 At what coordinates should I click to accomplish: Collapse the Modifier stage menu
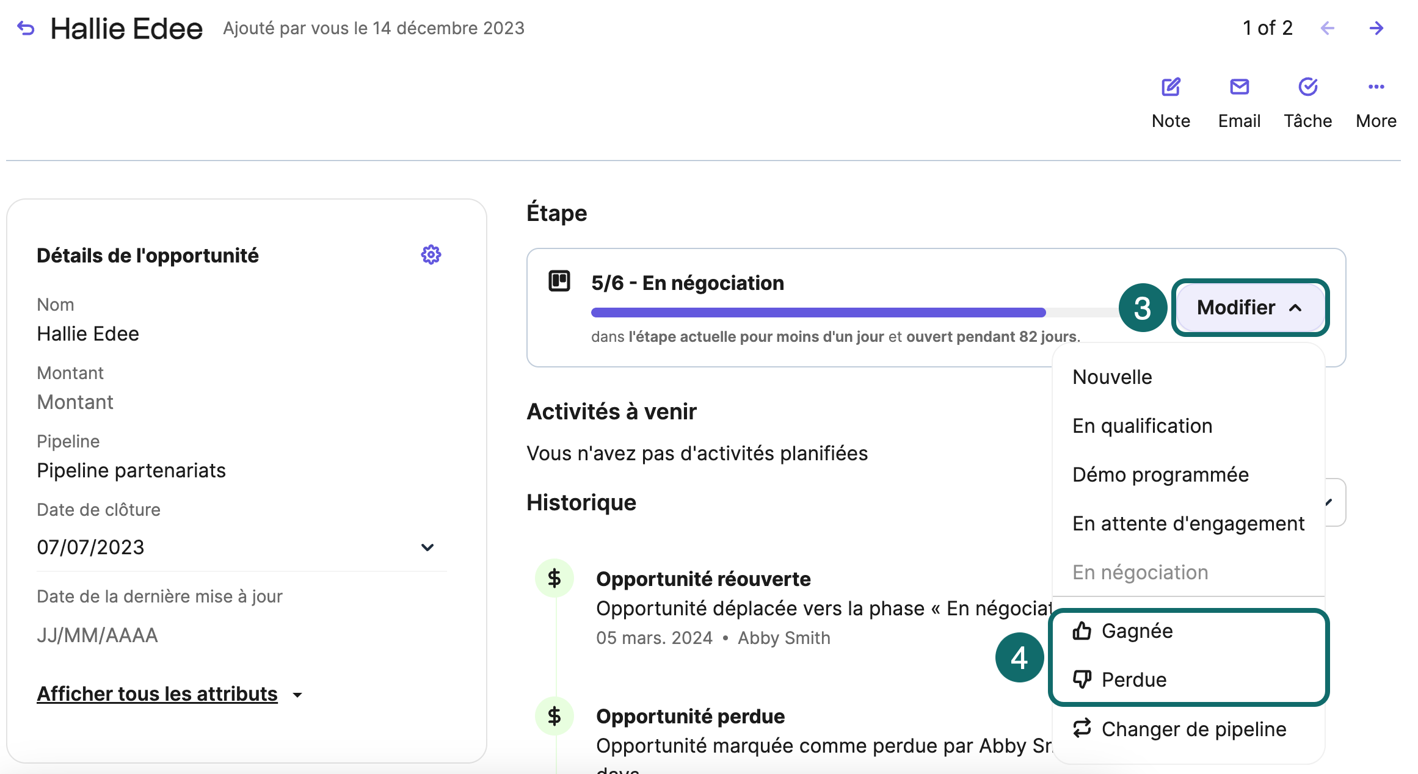1248,308
